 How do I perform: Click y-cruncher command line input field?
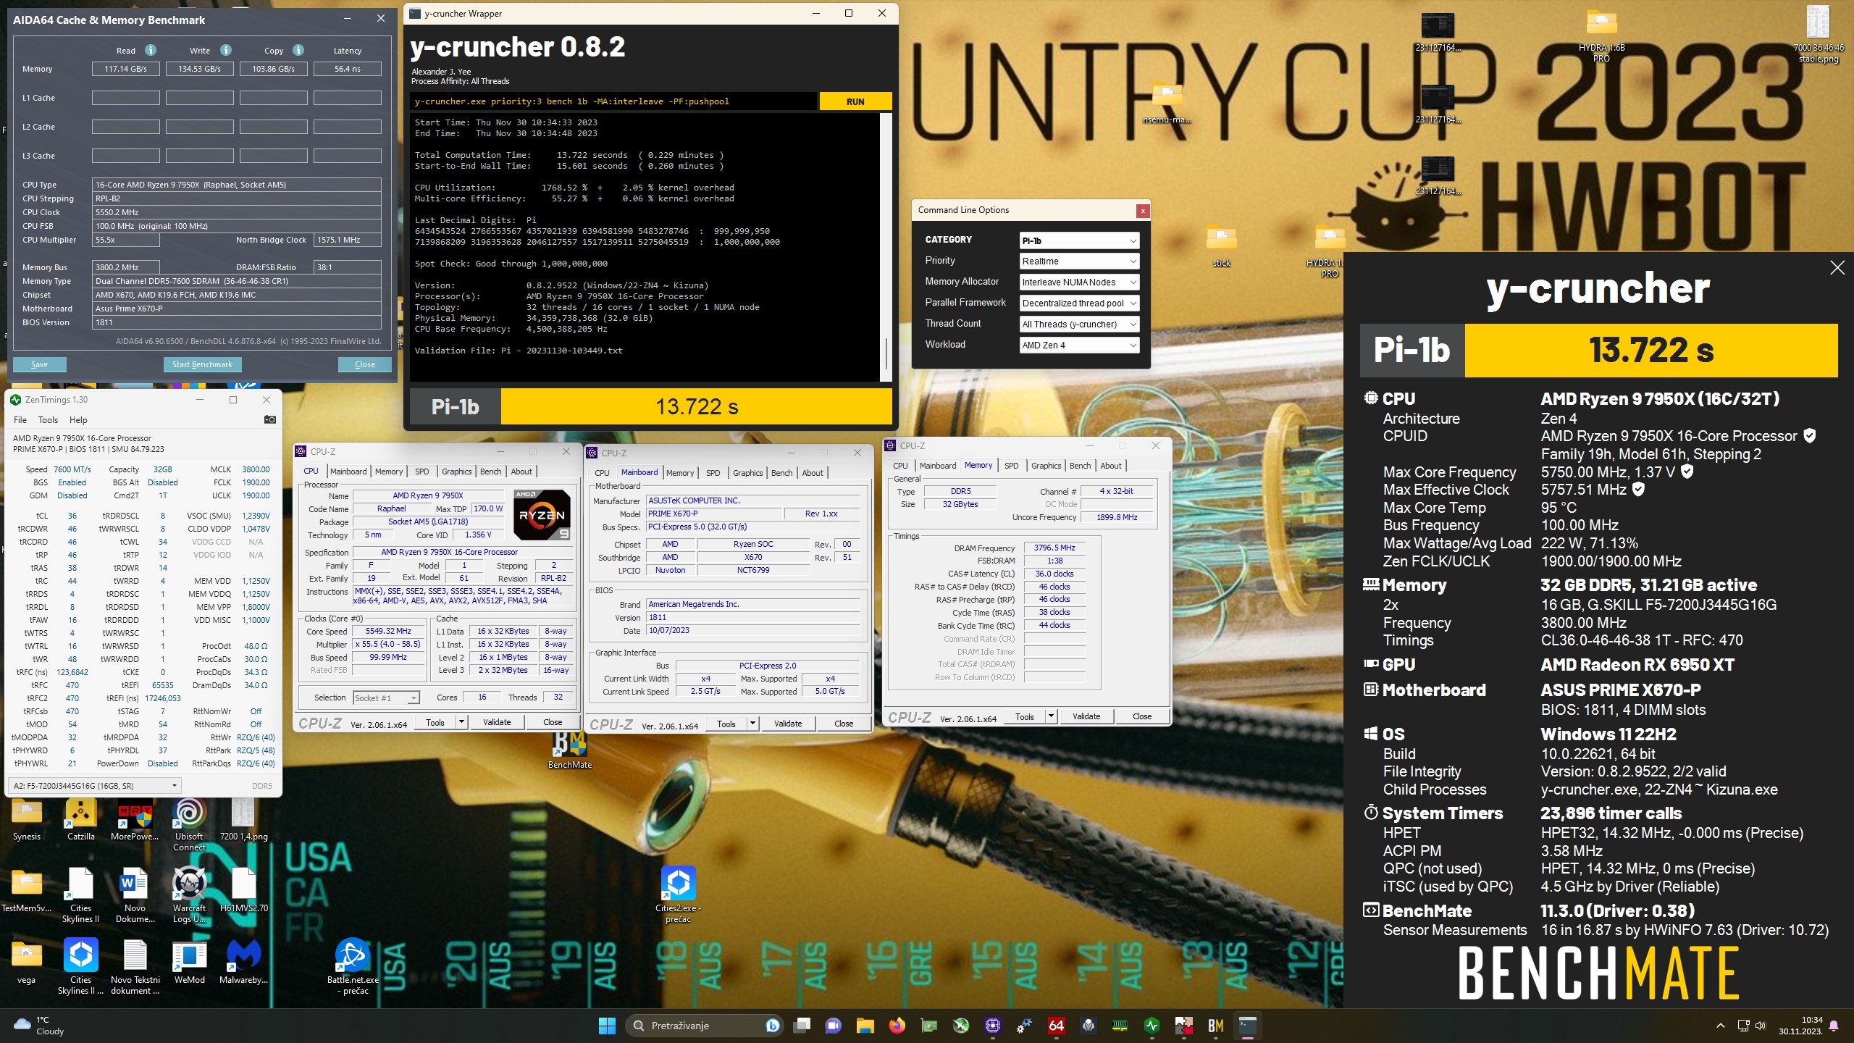[x=613, y=101]
